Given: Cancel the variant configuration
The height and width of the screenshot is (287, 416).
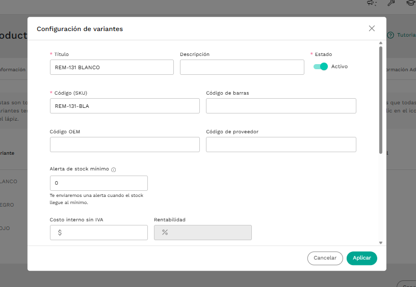Looking at the screenshot, I should pyautogui.click(x=325, y=258).
